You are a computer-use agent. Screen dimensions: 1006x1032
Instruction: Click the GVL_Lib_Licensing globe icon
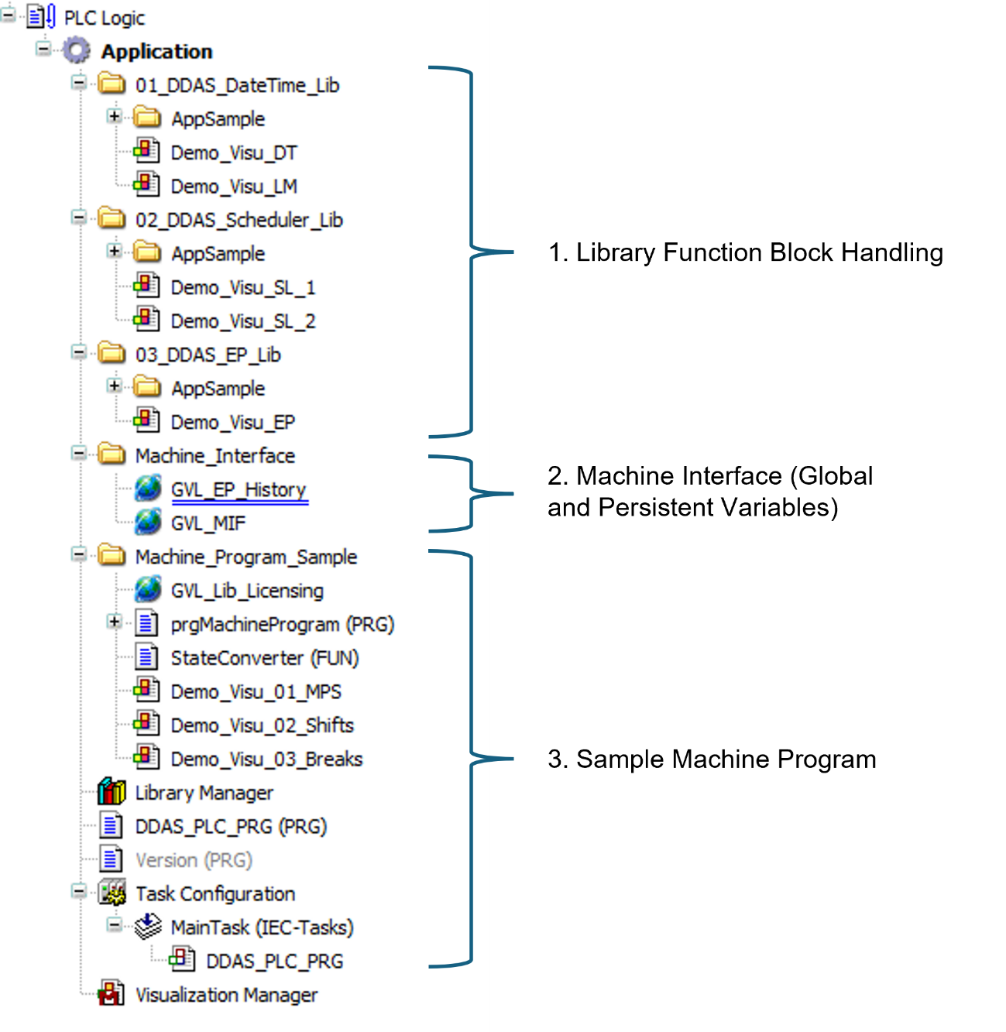point(147,589)
